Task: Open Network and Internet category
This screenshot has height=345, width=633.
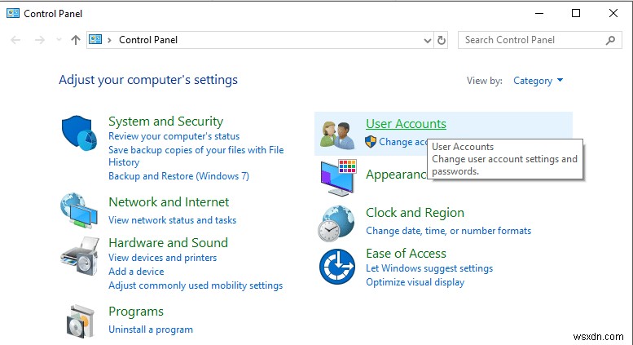Action: pos(169,202)
